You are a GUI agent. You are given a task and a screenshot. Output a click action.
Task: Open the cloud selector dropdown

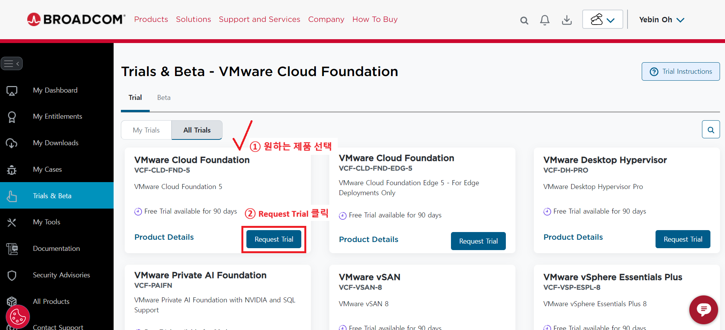pyautogui.click(x=602, y=19)
